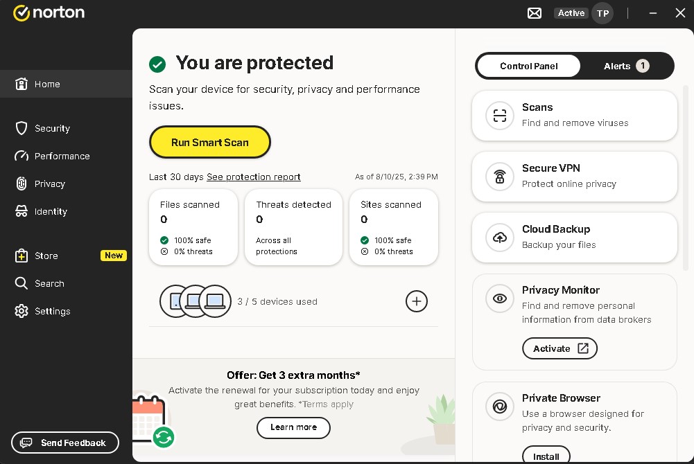Click the Secure VPN lock icon
The height and width of the screenshot is (464, 694).
tap(499, 177)
